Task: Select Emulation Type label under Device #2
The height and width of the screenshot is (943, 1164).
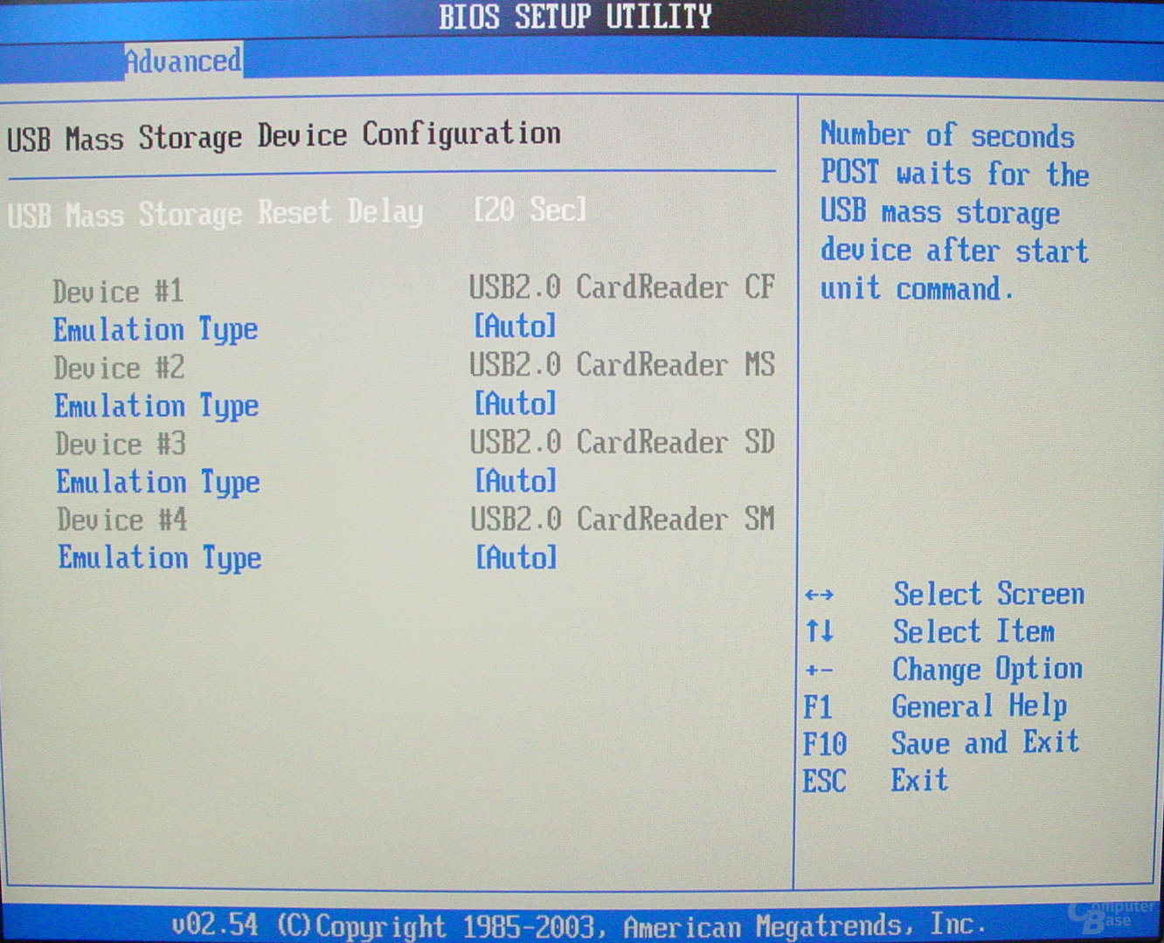Action: click(156, 407)
